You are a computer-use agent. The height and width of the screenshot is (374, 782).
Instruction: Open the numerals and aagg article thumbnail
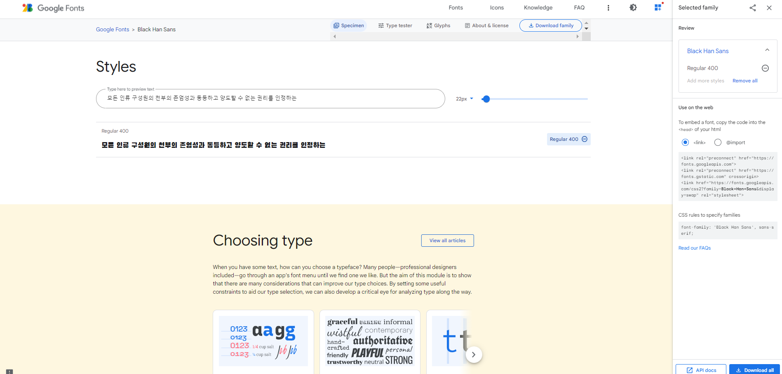pos(263,341)
